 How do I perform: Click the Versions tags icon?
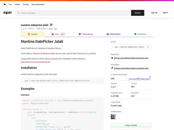pyautogui.click(x=135, y=34)
